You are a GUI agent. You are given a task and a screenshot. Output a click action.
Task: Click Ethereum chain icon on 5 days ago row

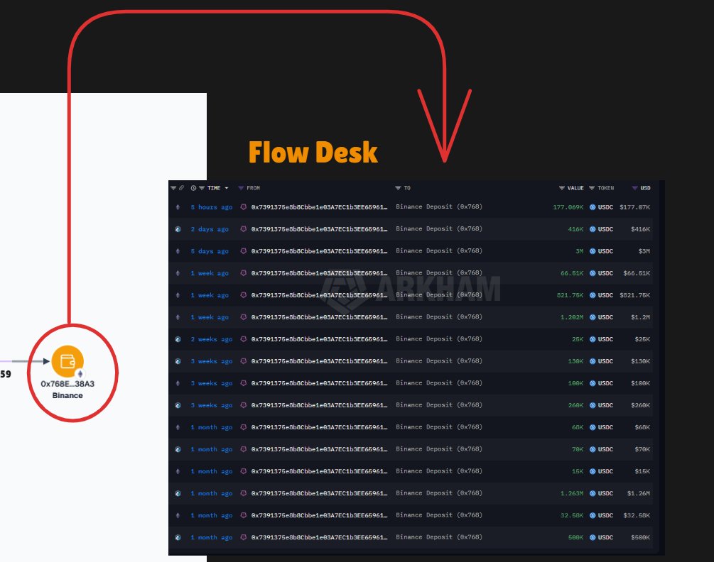pyautogui.click(x=178, y=251)
